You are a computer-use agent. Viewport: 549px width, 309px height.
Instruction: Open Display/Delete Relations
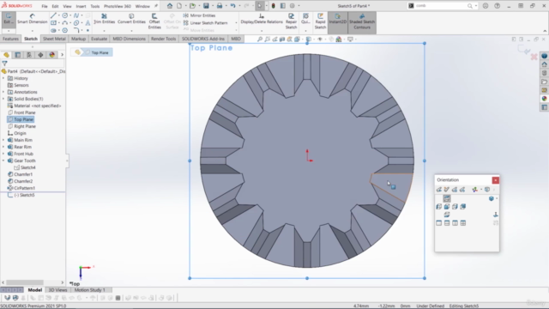pos(262,19)
